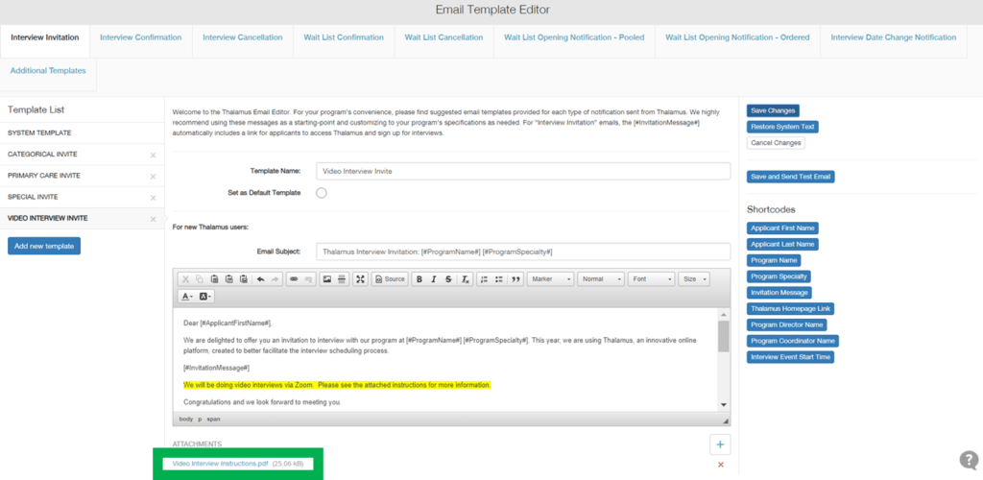The width and height of the screenshot is (983, 480).
Task: Open the text color picker
Action: pos(186,297)
